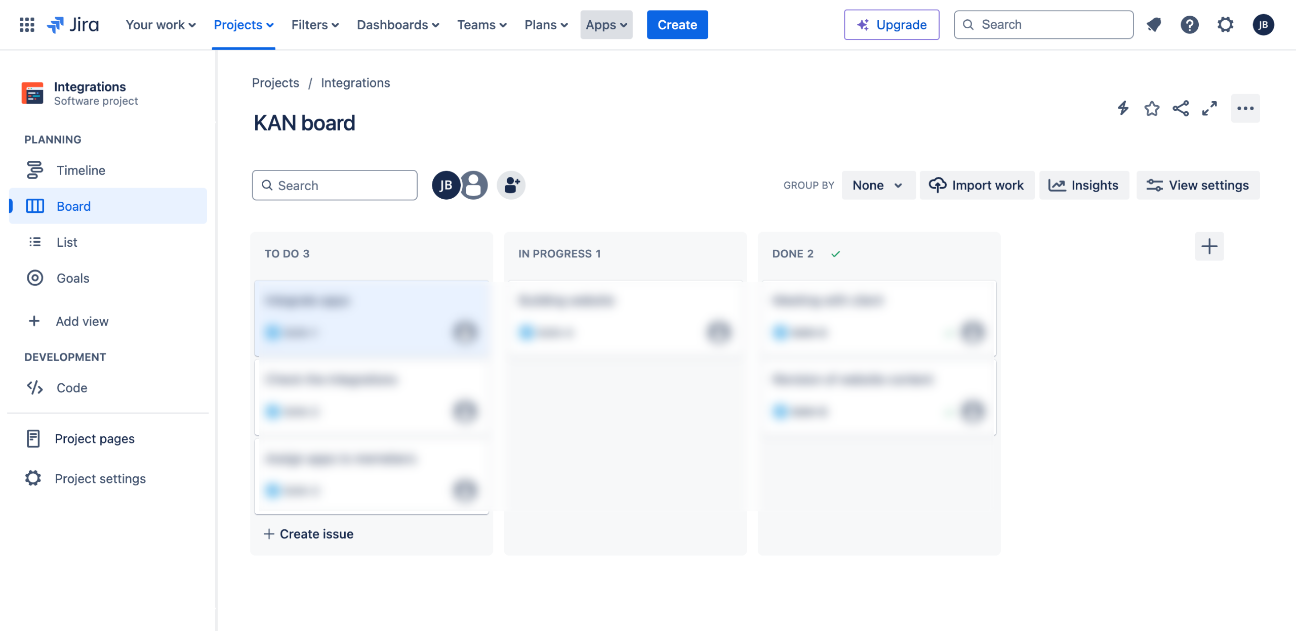Filter board by JB assignee avatar
Image resolution: width=1296 pixels, height=631 pixels.
click(x=445, y=185)
